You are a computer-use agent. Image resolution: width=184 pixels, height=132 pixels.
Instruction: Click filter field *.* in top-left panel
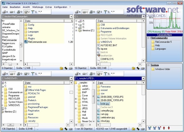coord(45,12)
